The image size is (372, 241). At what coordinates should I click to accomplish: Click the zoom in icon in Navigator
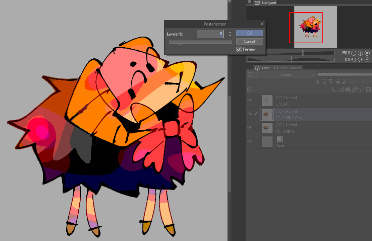click(x=360, y=53)
